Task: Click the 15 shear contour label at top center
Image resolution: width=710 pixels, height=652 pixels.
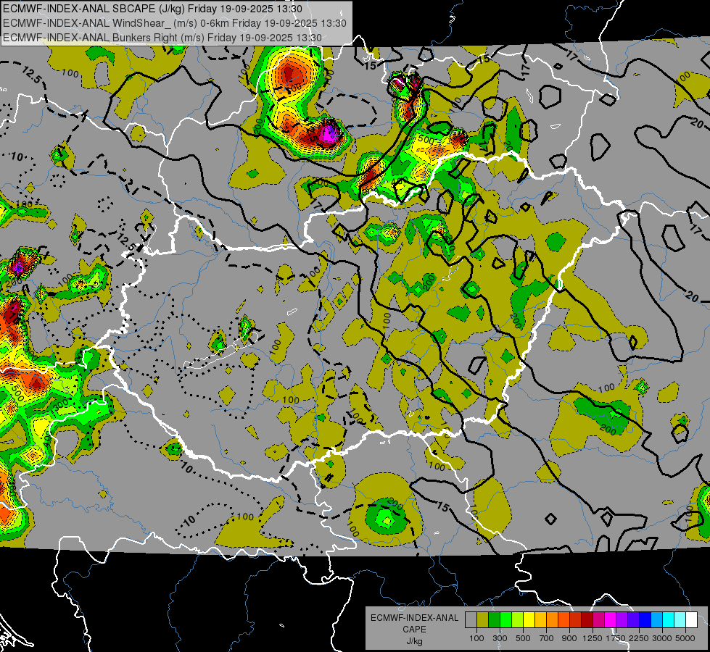Action: (x=371, y=66)
